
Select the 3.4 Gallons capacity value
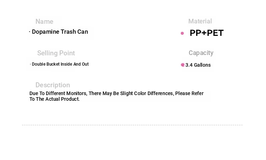click(198, 65)
